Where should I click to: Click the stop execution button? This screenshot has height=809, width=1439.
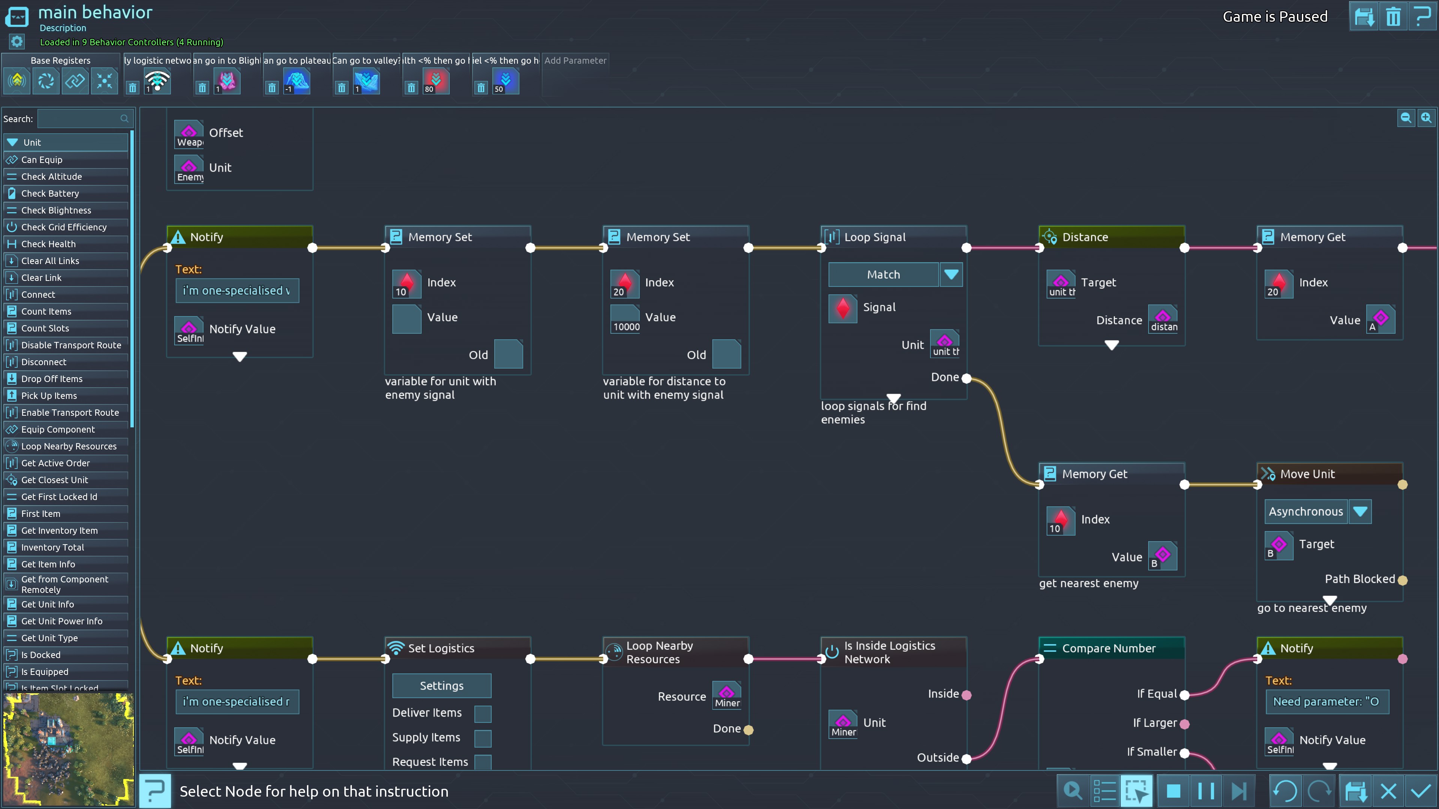coord(1173,791)
